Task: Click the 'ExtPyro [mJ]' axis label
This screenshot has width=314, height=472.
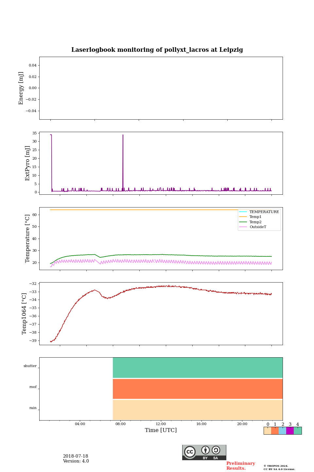Action: [x=27, y=163]
